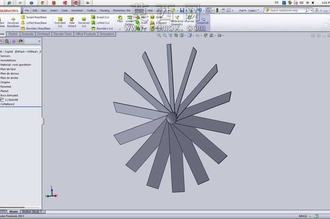Screen dimensions: 330x219
Task: Select the Revolved Boss/Base tool
Action: click(13, 22)
